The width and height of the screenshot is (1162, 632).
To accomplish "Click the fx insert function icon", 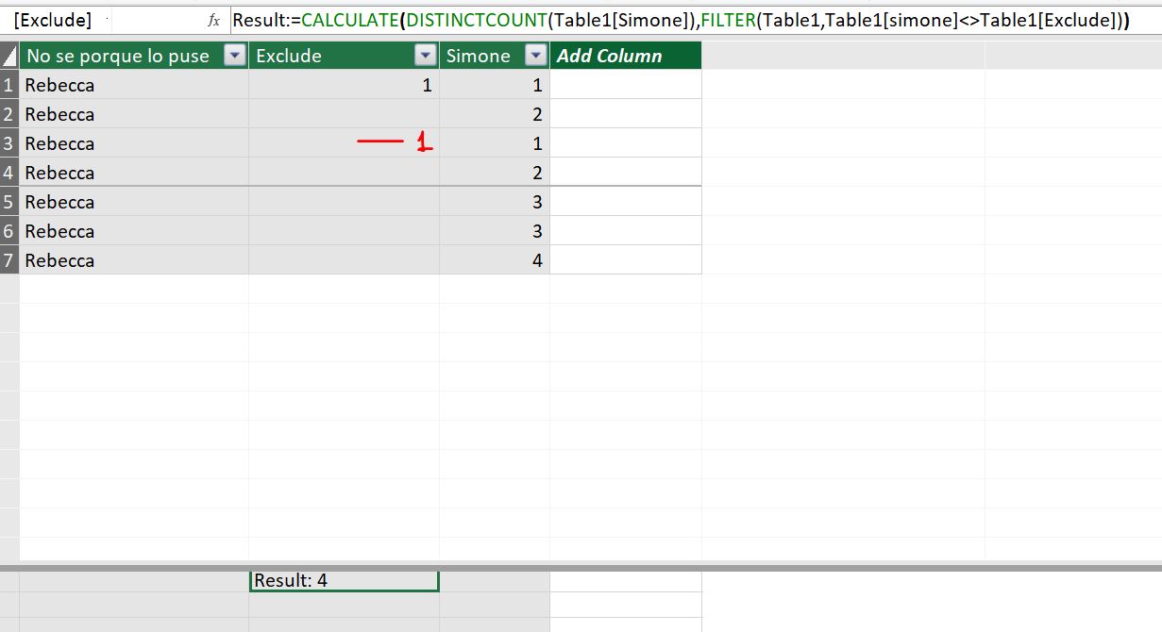I will tap(213, 20).
